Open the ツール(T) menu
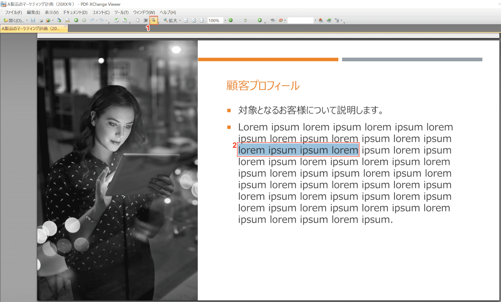The image size is (501, 302). coord(121,12)
